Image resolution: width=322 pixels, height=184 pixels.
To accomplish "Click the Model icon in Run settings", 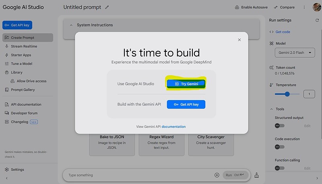I will tap(271, 44).
